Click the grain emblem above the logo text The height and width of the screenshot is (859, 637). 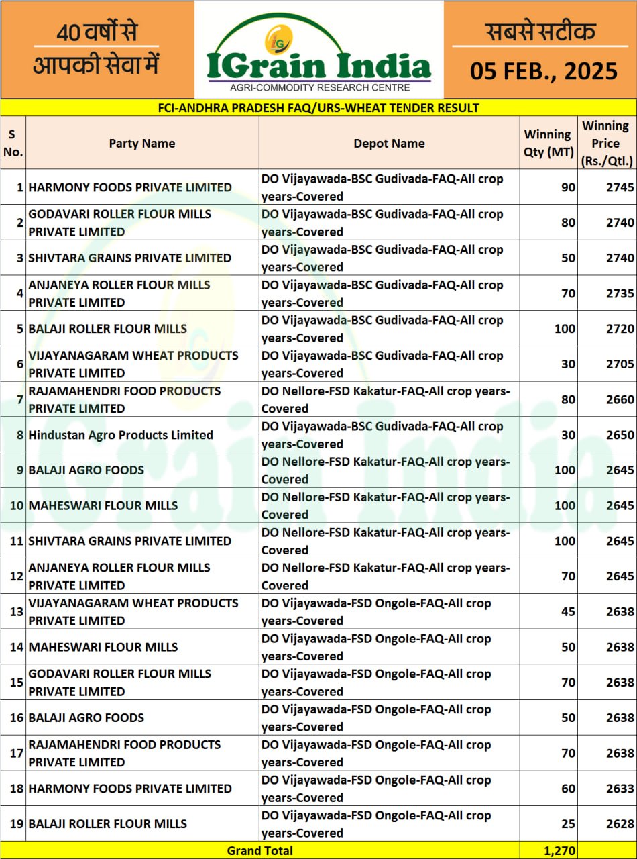tap(278, 39)
